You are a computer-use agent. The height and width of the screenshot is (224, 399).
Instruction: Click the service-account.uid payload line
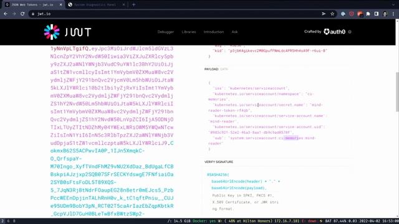pyautogui.click(x=266, y=129)
